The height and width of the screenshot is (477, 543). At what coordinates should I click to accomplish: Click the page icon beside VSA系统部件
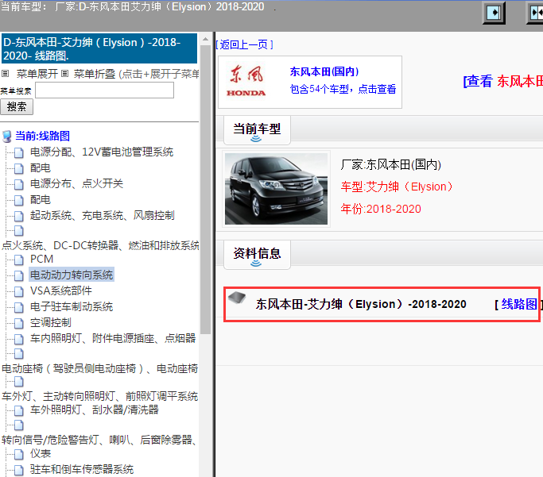pyautogui.click(x=19, y=291)
